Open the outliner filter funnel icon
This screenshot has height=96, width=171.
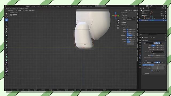(162, 8)
